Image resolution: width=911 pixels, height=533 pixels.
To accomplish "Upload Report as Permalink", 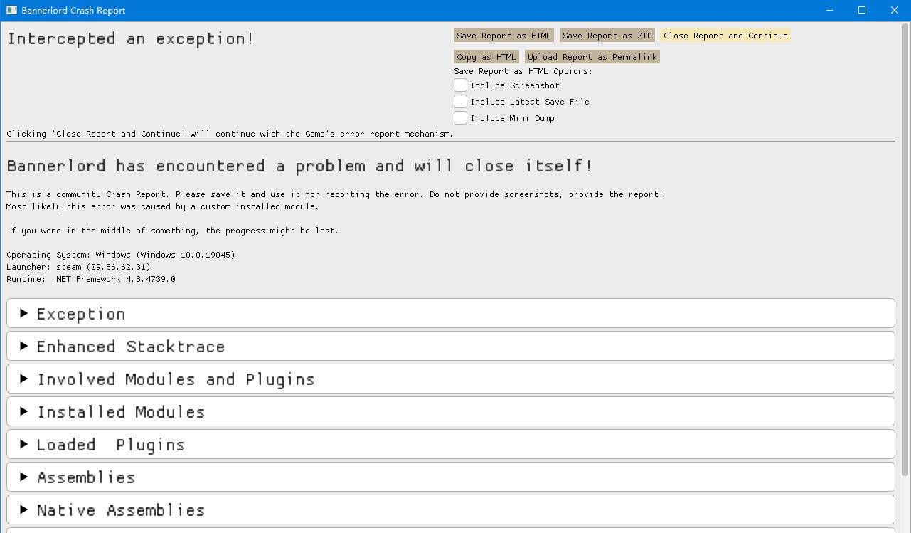I will coord(592,57).
